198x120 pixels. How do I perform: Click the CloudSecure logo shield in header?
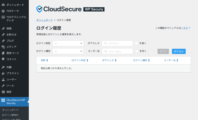coord(39,9)
